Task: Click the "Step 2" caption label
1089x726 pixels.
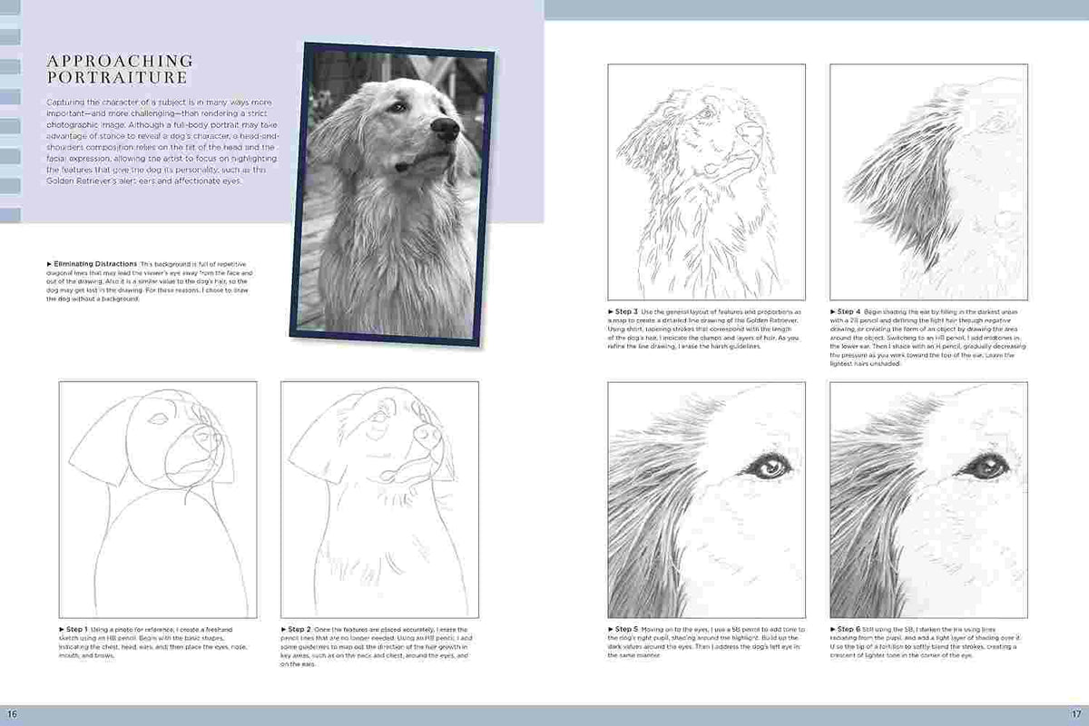Action: (298, 629)
